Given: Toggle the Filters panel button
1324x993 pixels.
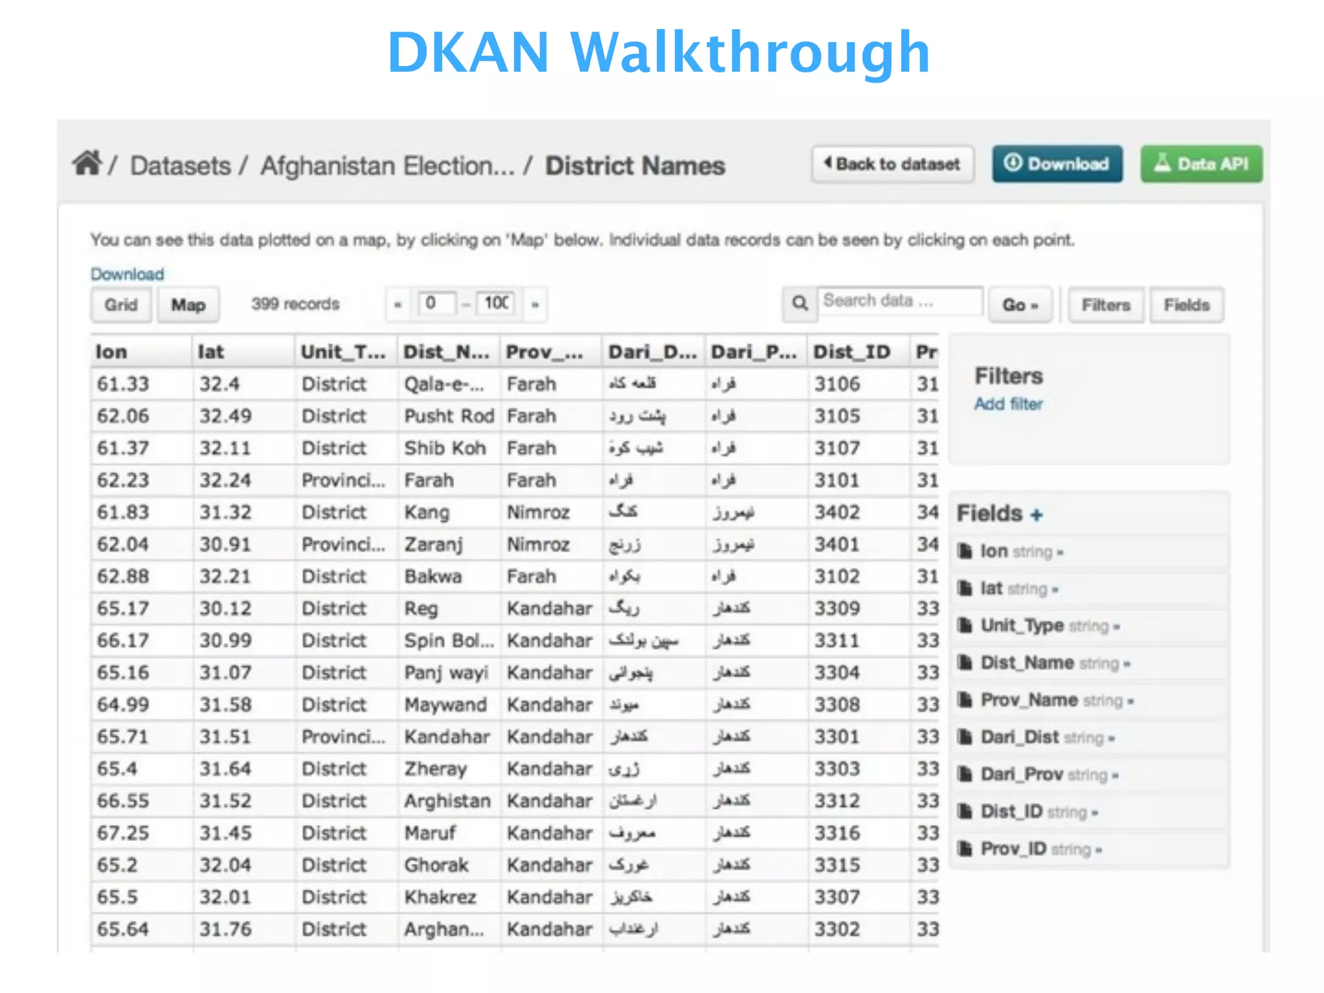Looking at the screenshot, I should click(x=1106, y=304).
